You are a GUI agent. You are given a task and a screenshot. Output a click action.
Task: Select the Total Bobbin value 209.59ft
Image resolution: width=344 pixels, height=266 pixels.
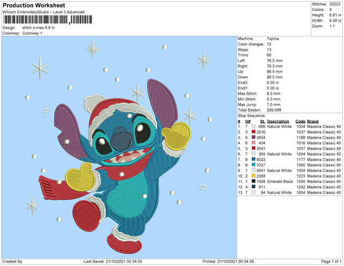pyautogui.click(x=274, y=110)
